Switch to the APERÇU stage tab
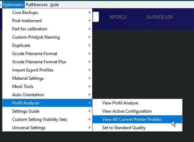Image resolution: width=194 pixels, height=142 pixels. coord(118,17)
